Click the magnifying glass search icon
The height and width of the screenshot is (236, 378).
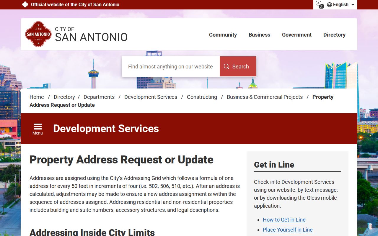pyautogui.click(x=227, y=66)
